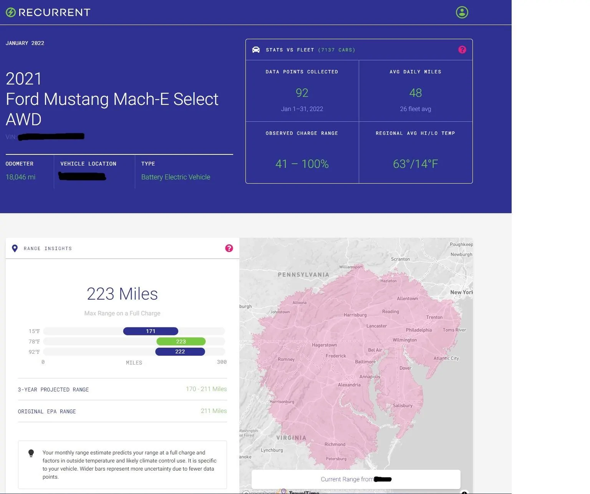The height and width of the screenshot is (494, 590).
Task: Click the lightbulb tip icon
Action: (31, 453)
